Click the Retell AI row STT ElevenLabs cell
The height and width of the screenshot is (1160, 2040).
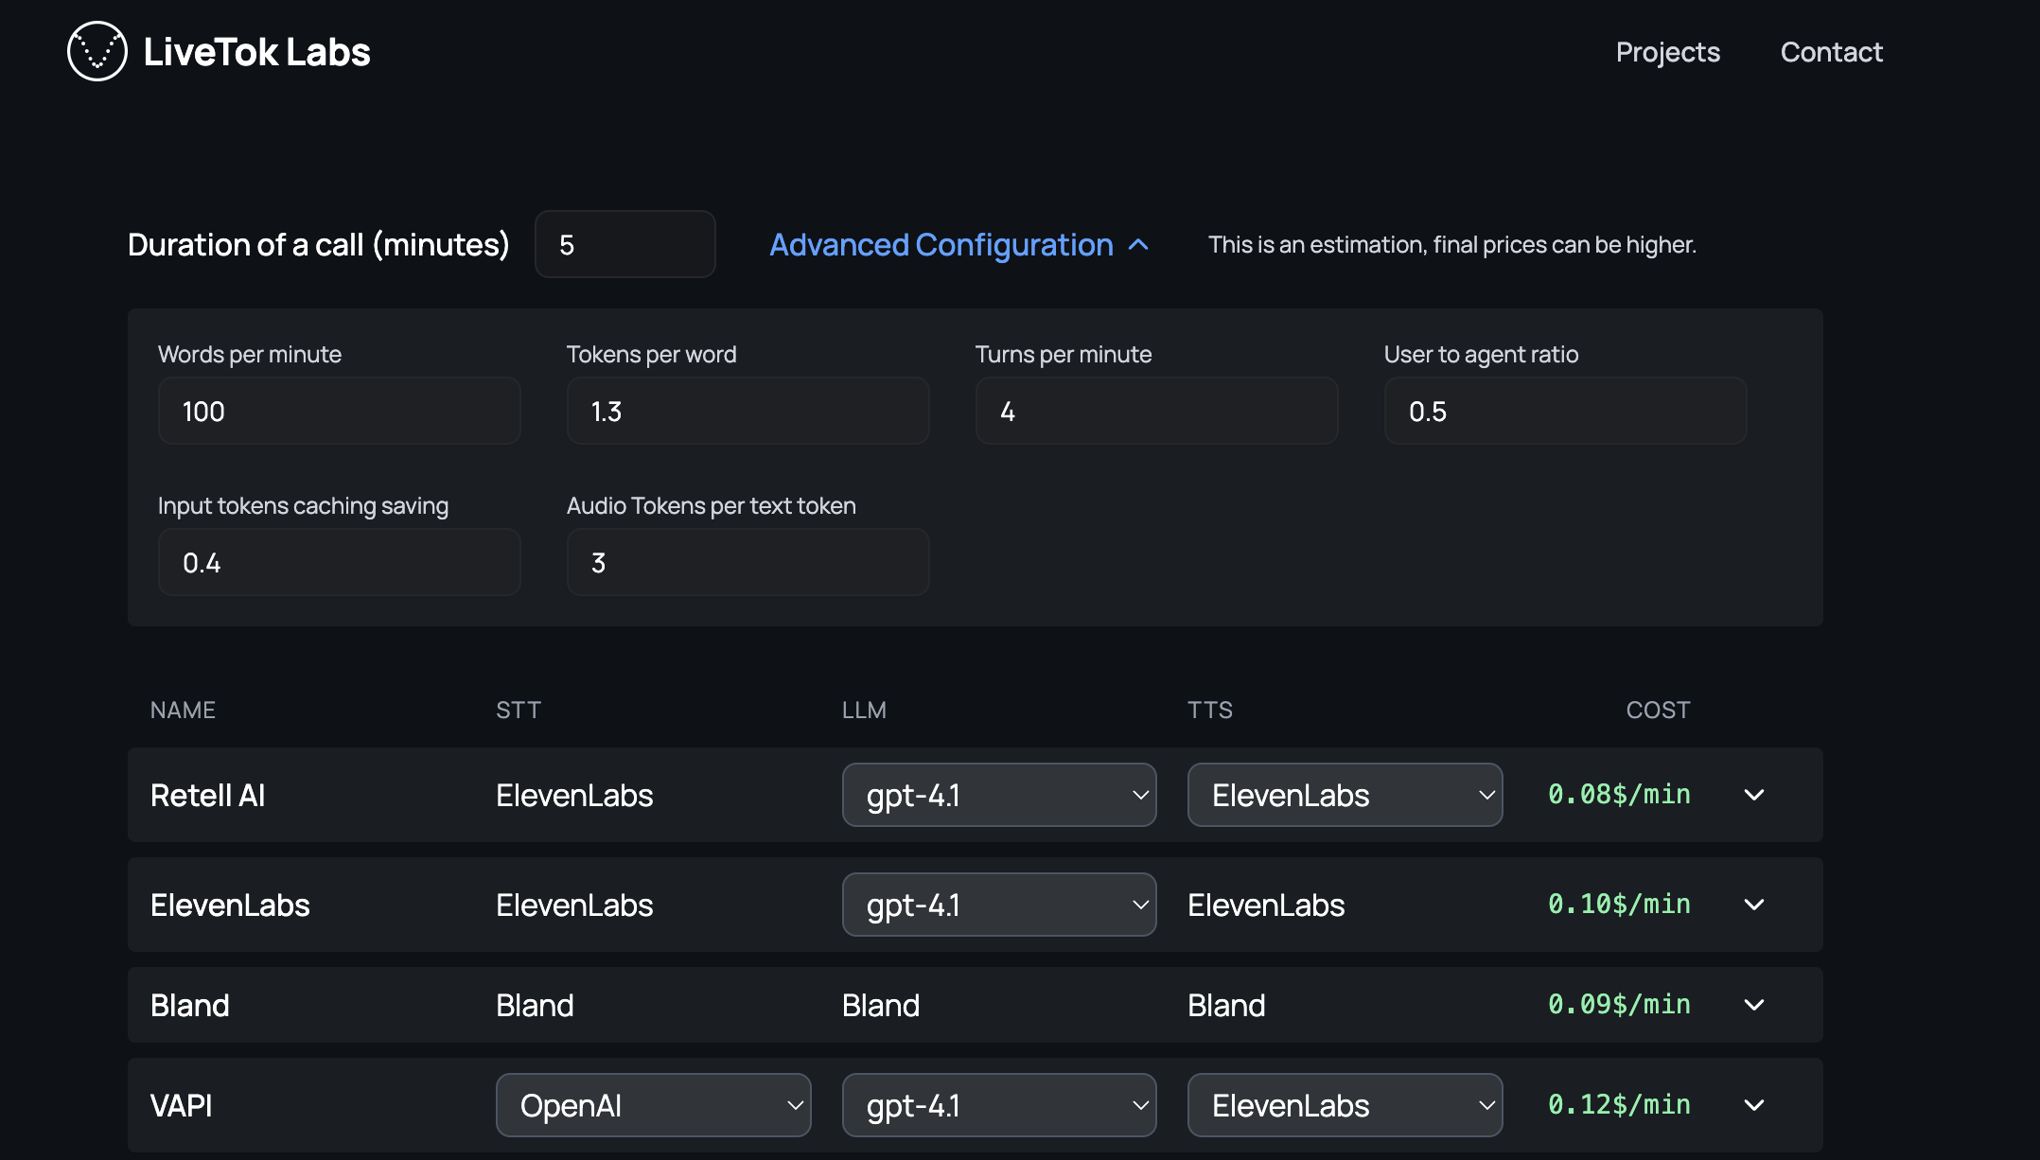point(574,795)
